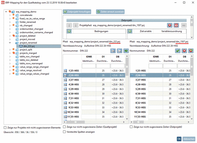197x143 pixels.
Task: Add a condition with the green Bedingungen icon
Action: coord(69,31)
